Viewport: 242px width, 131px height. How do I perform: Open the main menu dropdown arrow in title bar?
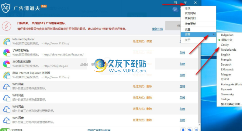coord(185,3)
